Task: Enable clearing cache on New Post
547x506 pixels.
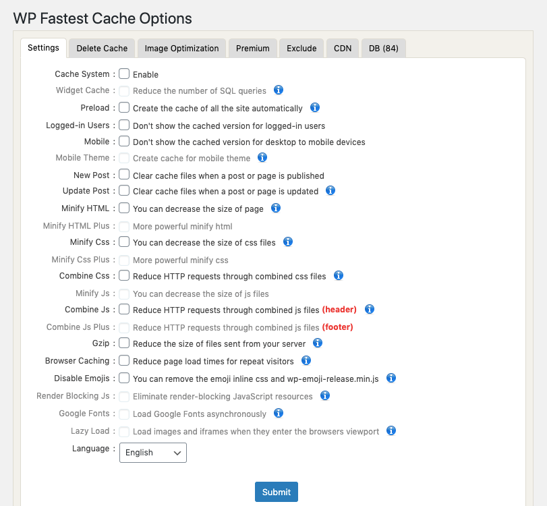Action: 123,174
